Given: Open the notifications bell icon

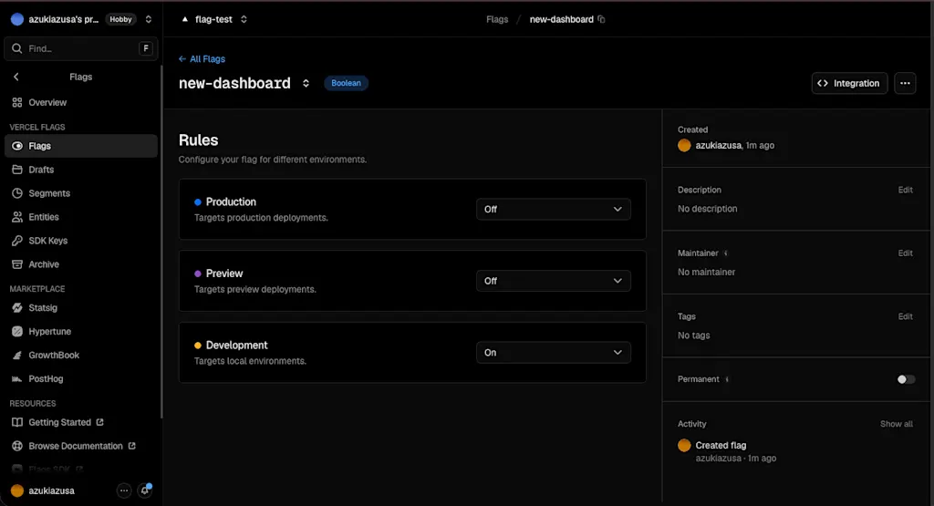Looking at the screenshot, I should pos(145,490).
